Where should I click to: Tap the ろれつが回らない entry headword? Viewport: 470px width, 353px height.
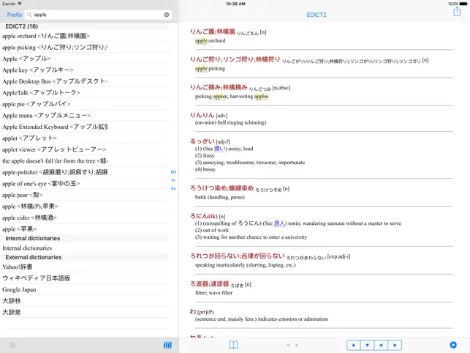click(x=237, y=256)
